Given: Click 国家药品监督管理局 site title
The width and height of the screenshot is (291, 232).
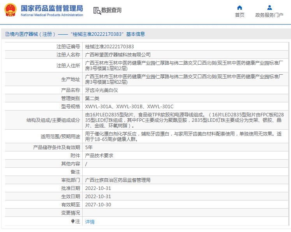Looking at the screenshot, I should click(x=52, y=8).
